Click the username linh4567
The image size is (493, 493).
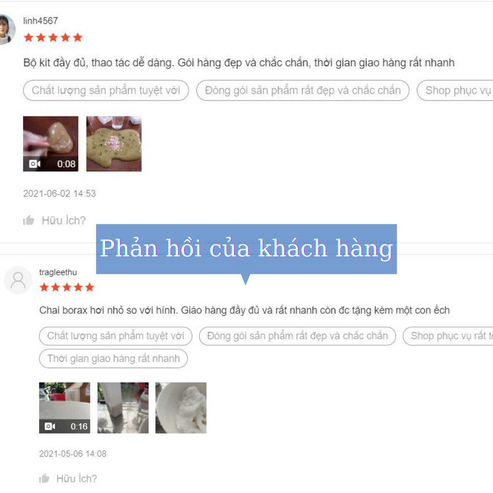pyautogui.click(x=40, y=21)
